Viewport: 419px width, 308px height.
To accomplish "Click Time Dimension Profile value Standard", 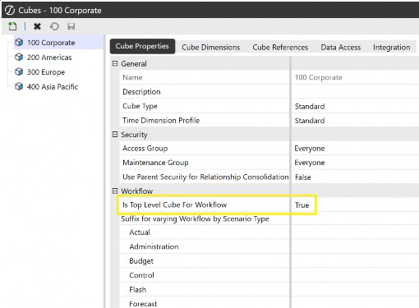I will coord(310,121).
